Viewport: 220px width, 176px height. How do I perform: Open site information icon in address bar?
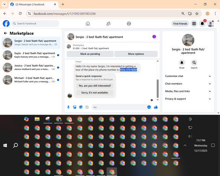[x=29, y=14]
